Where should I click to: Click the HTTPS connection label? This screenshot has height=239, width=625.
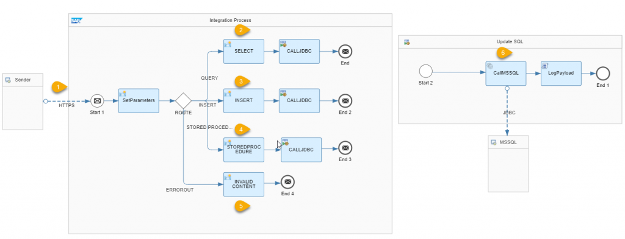point(67,106)
